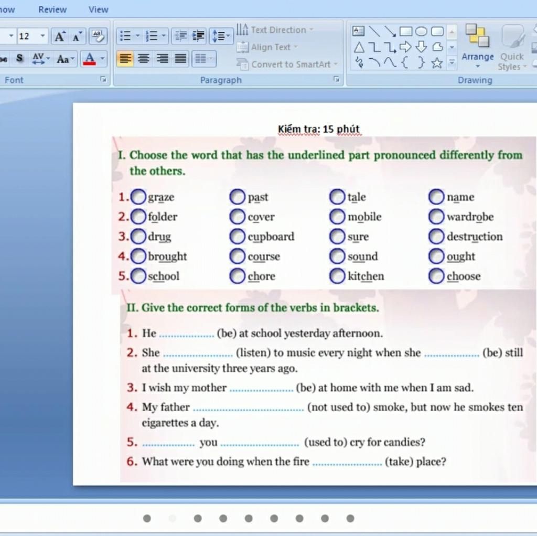
Task: Click the Increase List Level icon
Action: click(x=198, y=36)
